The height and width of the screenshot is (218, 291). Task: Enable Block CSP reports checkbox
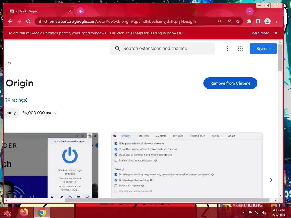pos(116,186)
